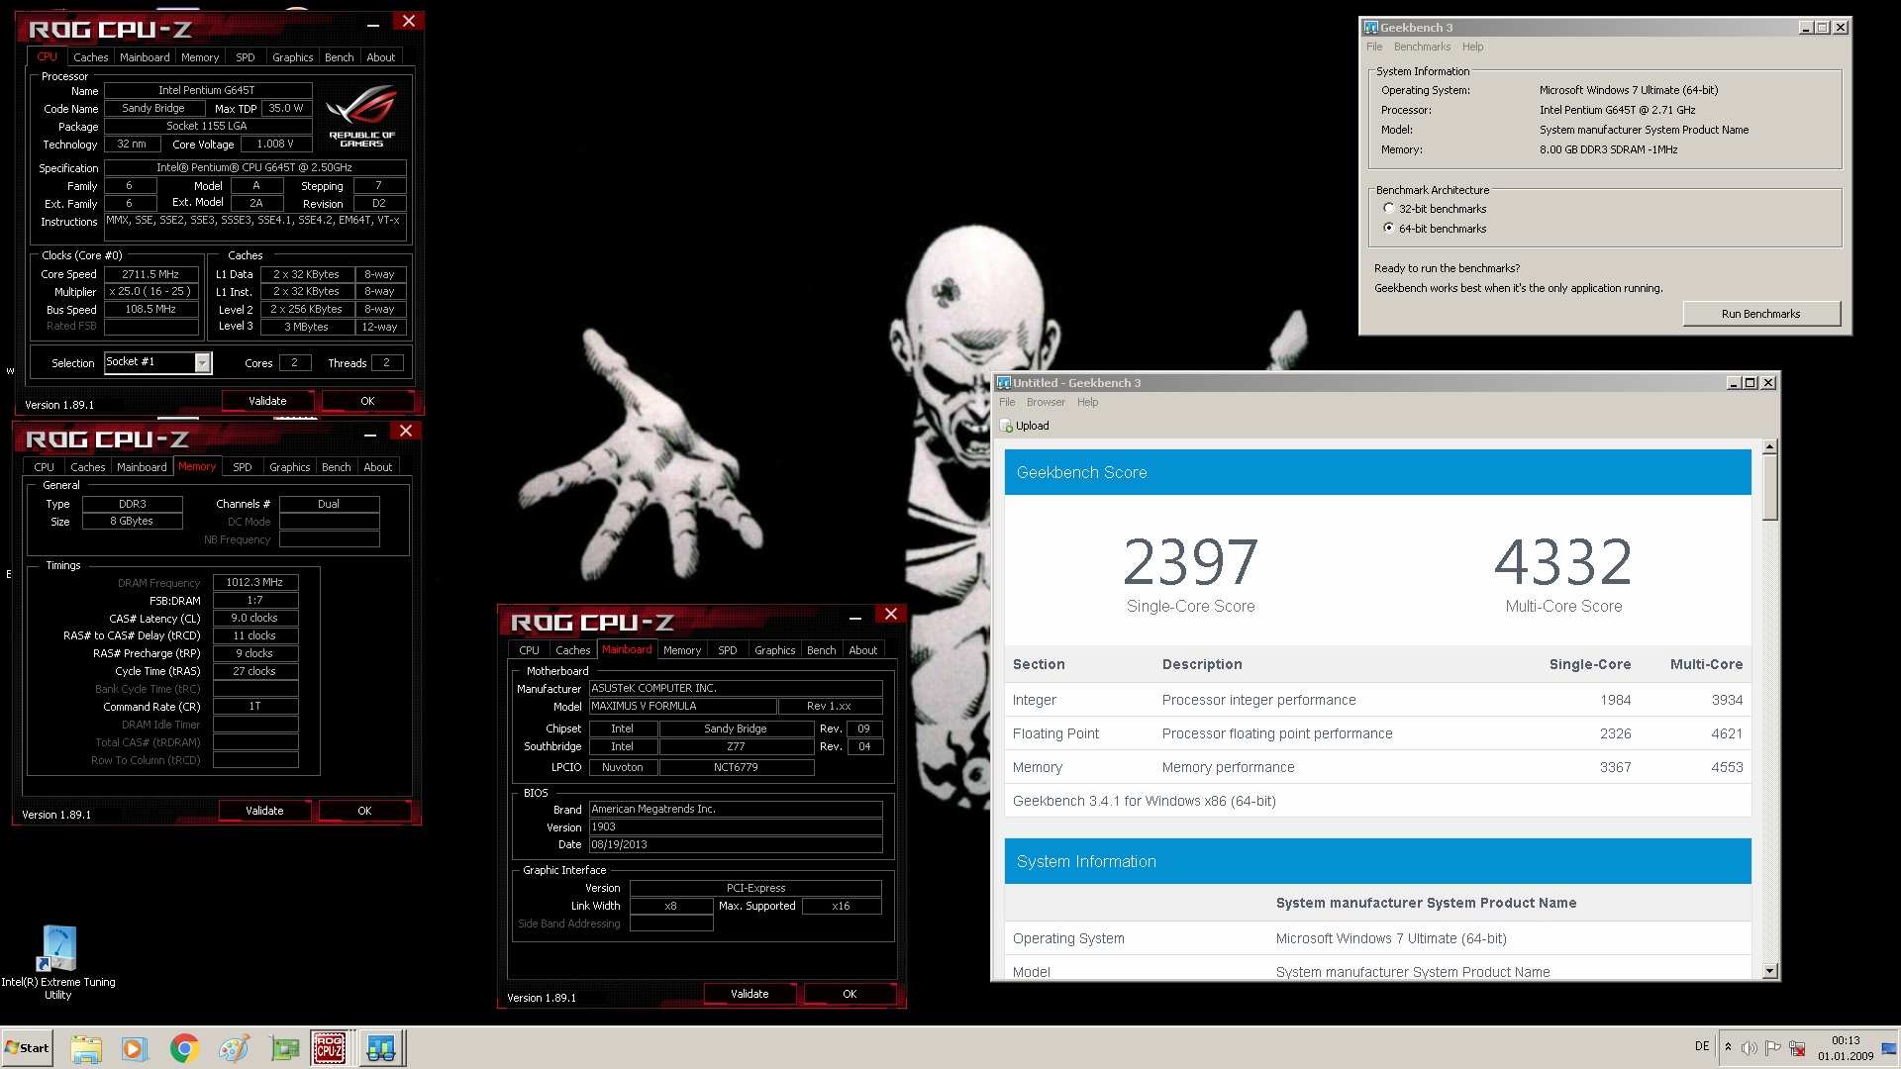Image resolution: width=1901 pixels, height=1069 pixels.
Task: Open the Action Center flag icon
Action: pos(1773,1047)
